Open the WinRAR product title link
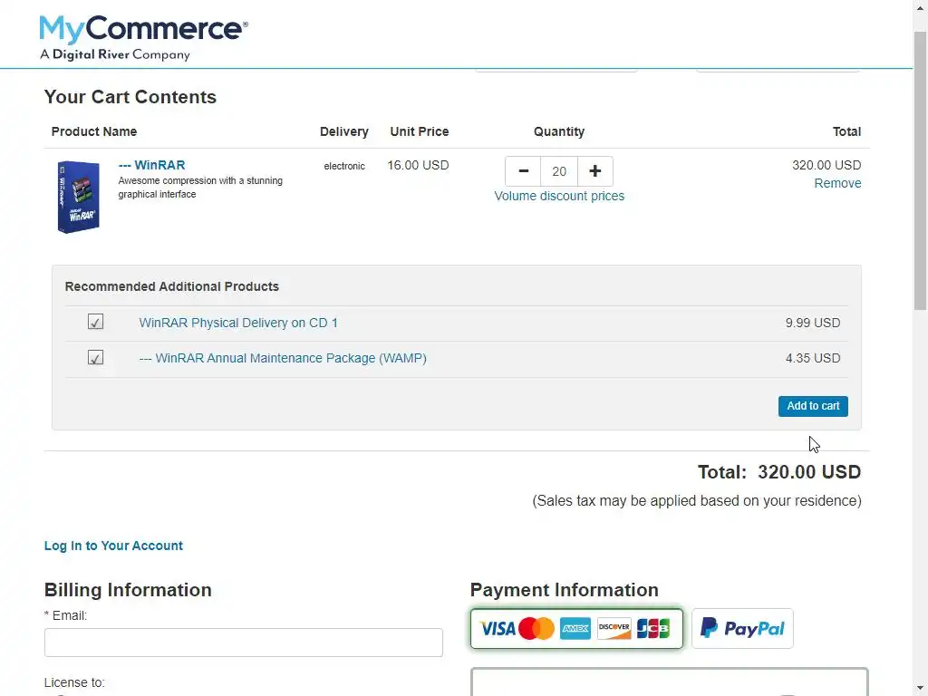This screenshot has height=696, width=928. tap(151, 165)
